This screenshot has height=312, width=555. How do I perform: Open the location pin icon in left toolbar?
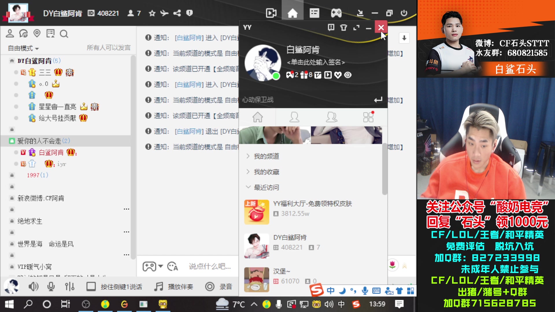(x=37, y=34)
